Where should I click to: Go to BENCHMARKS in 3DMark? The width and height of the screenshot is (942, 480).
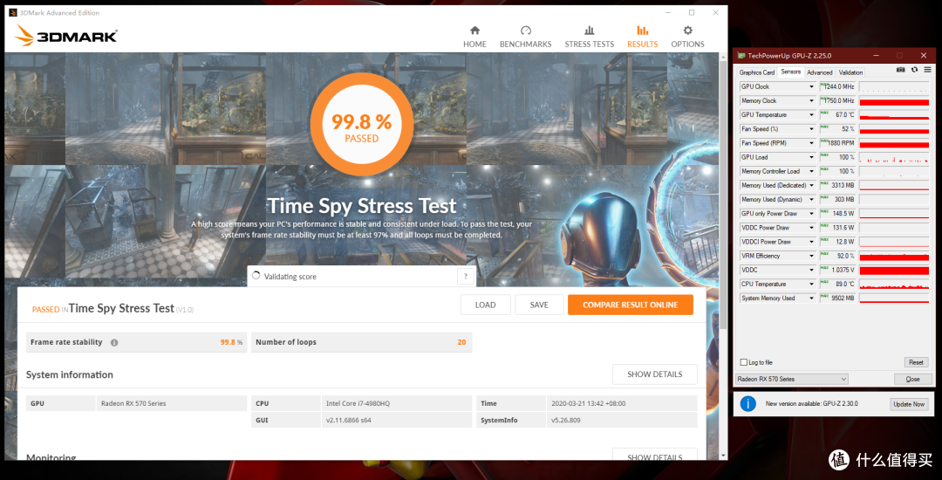pos(526,37)
